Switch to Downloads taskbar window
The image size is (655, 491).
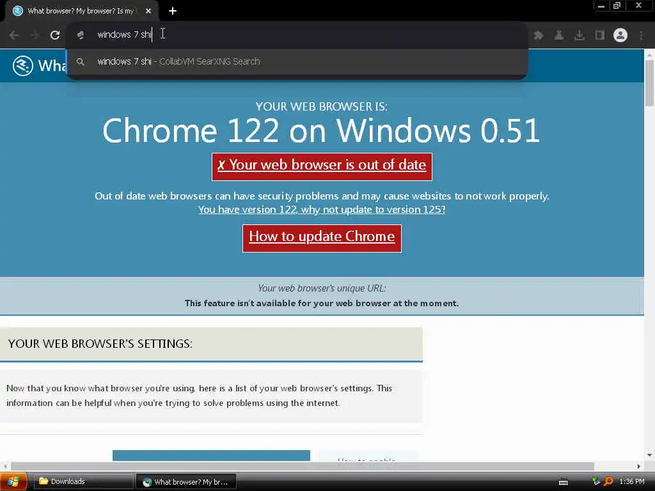(83, 481)
